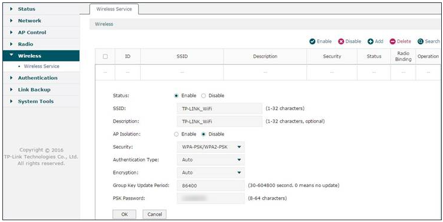Viewport: 443px width, 222px height.
Task: Open Wireless Service in the sidebar
Action: [x=42, y=66]
